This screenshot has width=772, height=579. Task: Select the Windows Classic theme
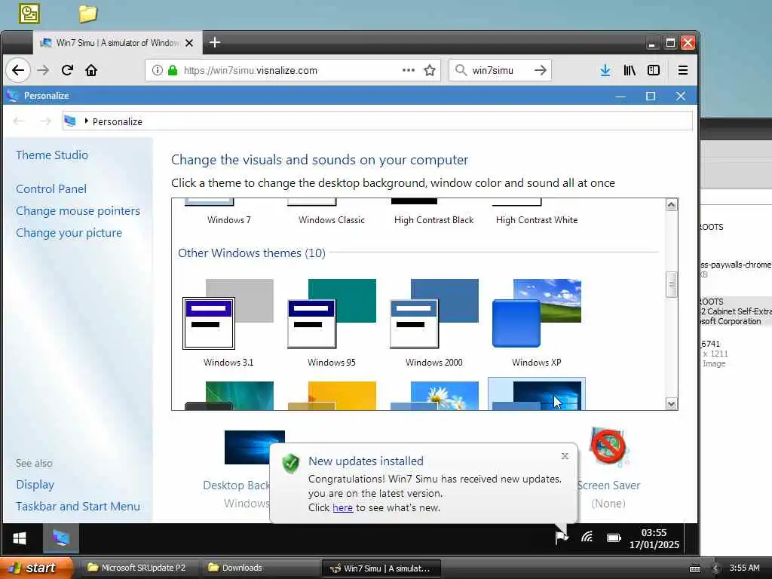pyautogui.click(x=332, y=220)
